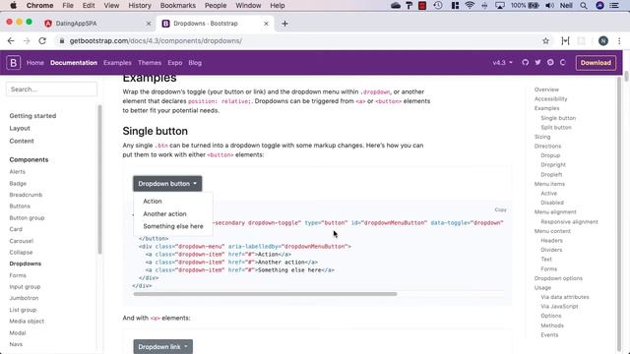This screenshot has width=630, height=354.
Task: Reload the page with the refresh icon
Action: 42,41
